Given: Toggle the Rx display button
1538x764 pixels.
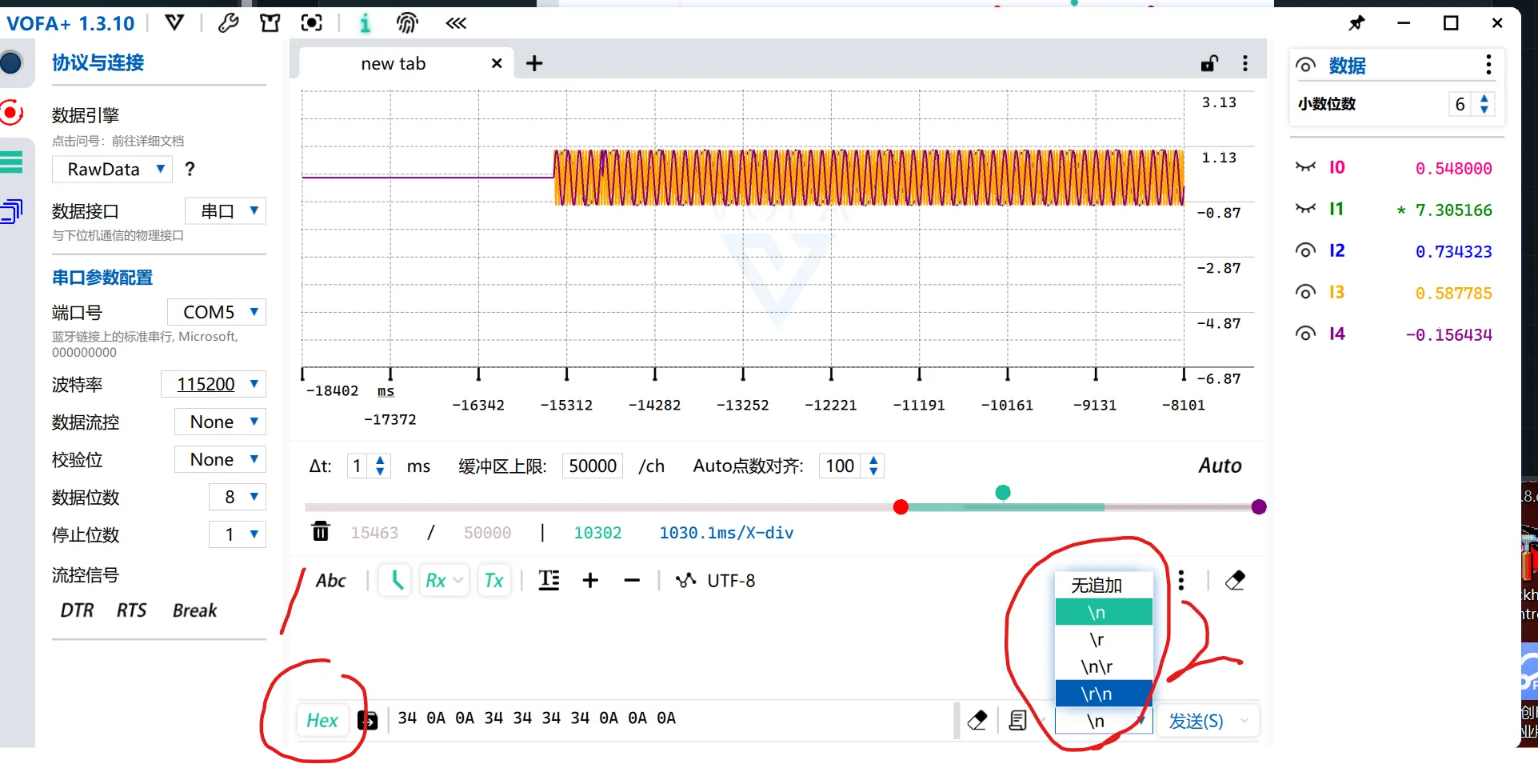Looking at the screenshot, I should pos(444,580).
